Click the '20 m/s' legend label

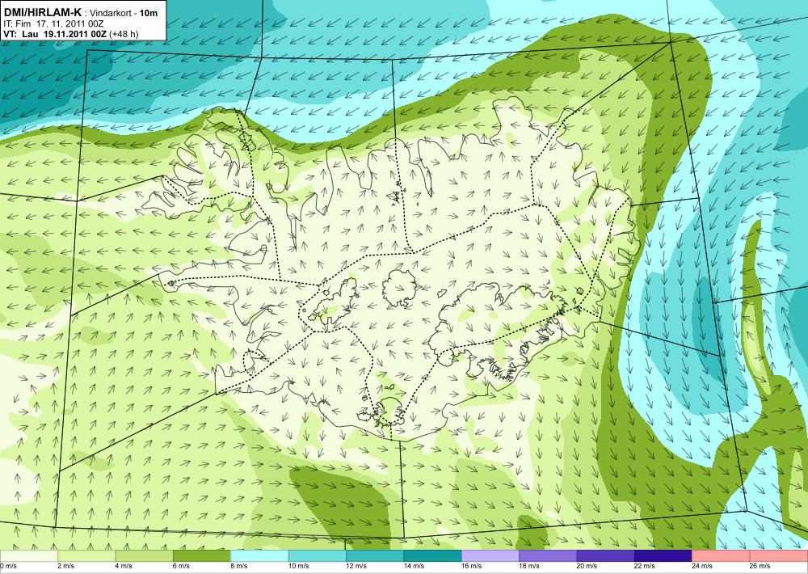pos(587,566)
